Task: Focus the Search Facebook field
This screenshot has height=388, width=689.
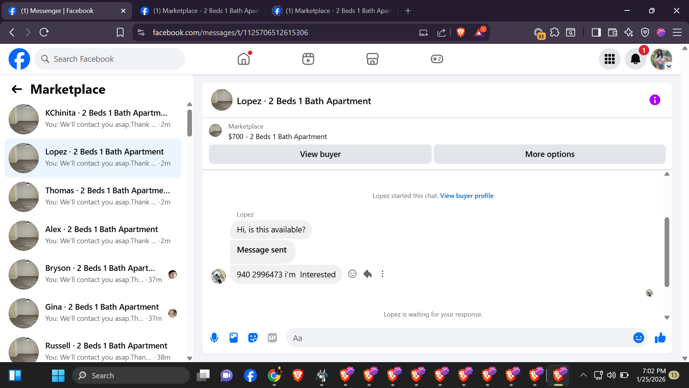Action: [x=110, y=59]
